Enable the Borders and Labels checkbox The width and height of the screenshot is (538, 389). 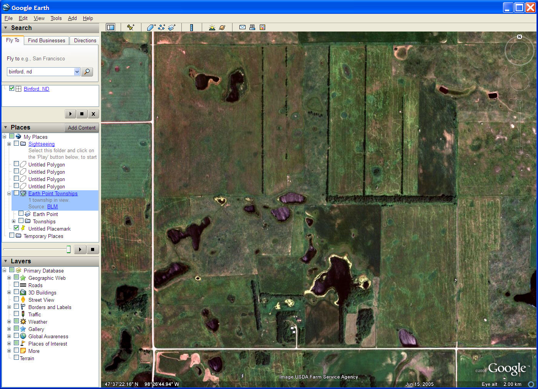16,306
